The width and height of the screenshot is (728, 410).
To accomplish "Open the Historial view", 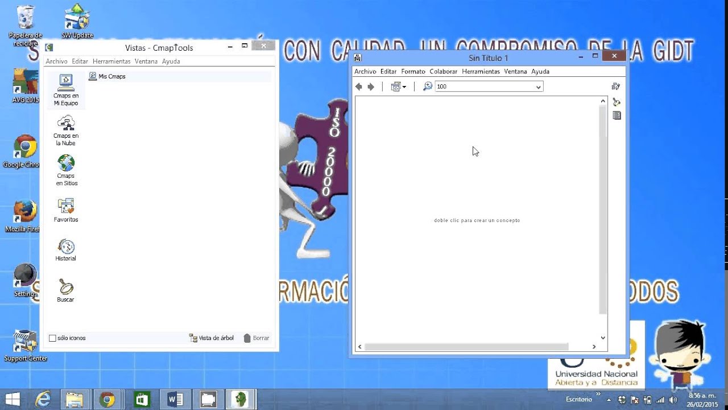I will pos(66,250).
